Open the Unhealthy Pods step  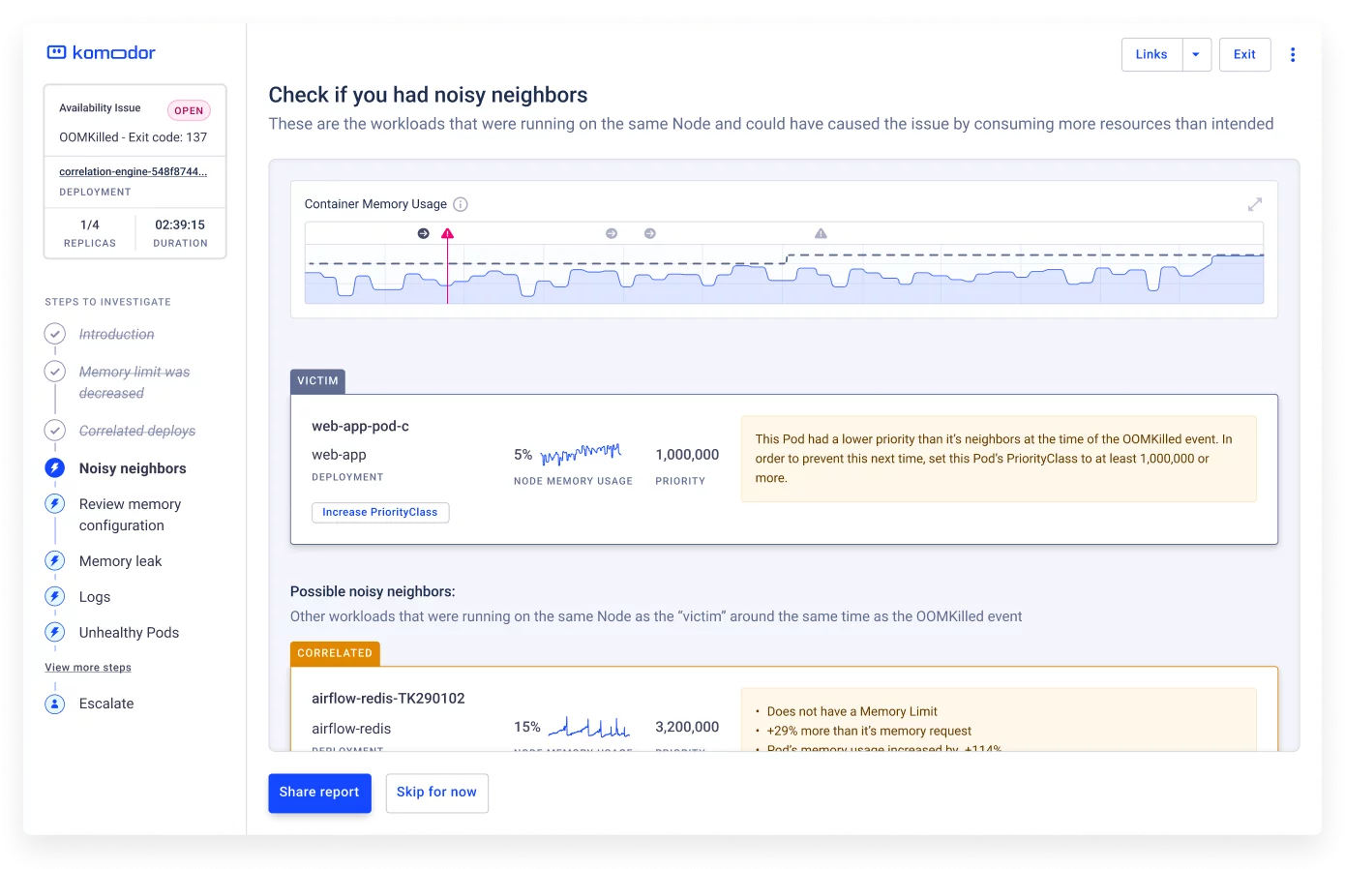tap(129, 633)
